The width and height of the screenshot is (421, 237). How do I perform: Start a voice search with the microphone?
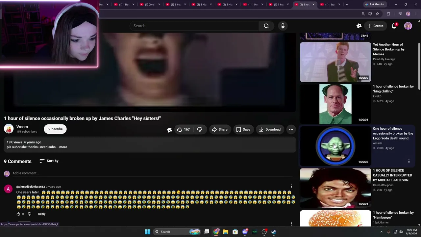coord(283,26)
